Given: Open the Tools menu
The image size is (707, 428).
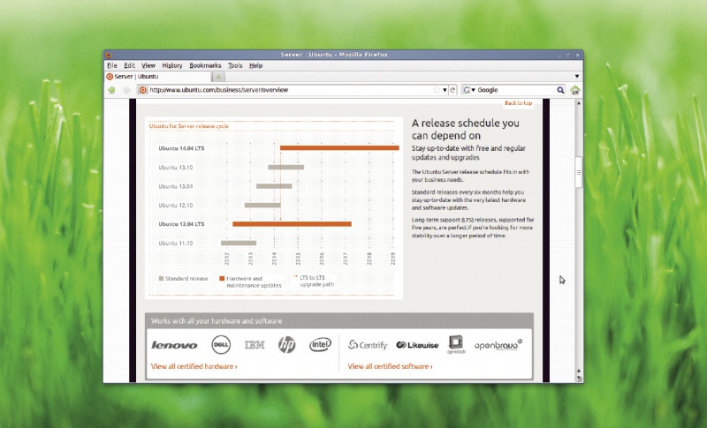Looking at the screenshot, I should [x=235, y=65].
